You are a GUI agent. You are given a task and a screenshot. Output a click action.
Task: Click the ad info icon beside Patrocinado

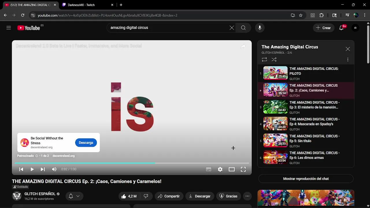pyautogui.click(x=37, y=156)
